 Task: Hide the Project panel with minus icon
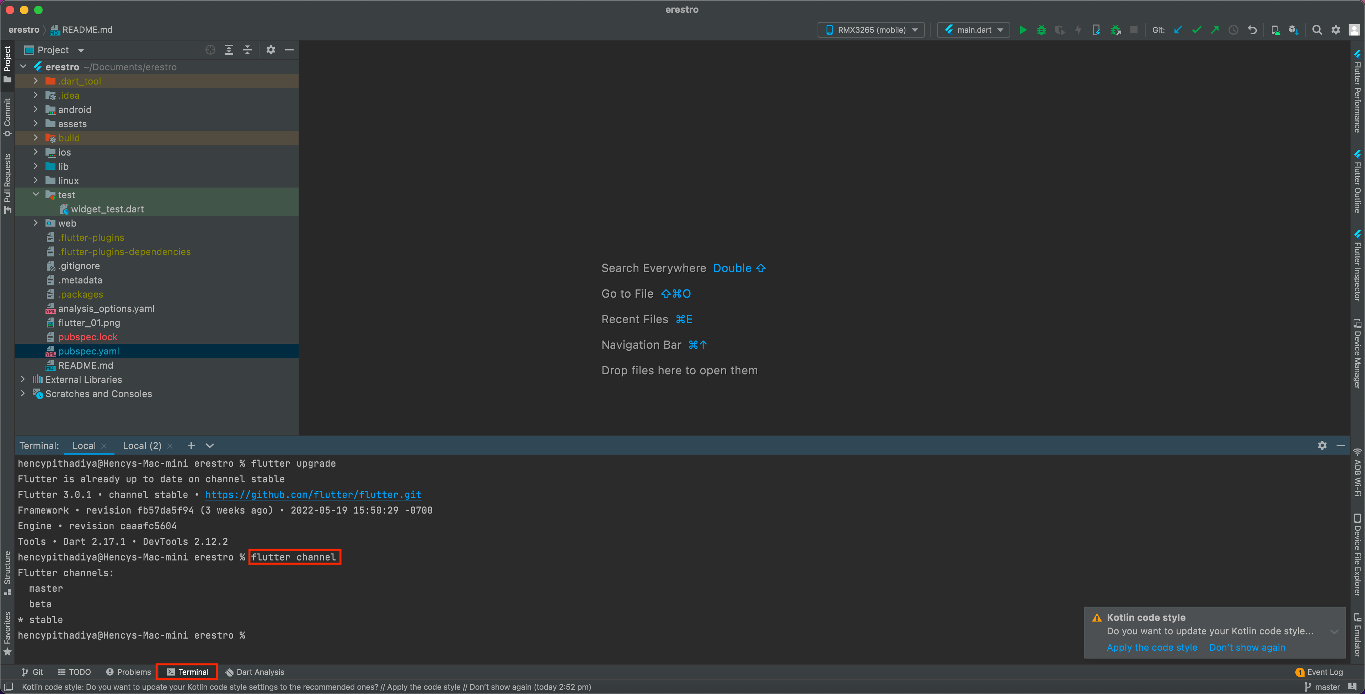pos(289,50)
